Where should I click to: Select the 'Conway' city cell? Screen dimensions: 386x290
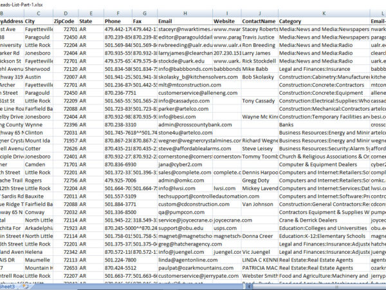[39, 212]
